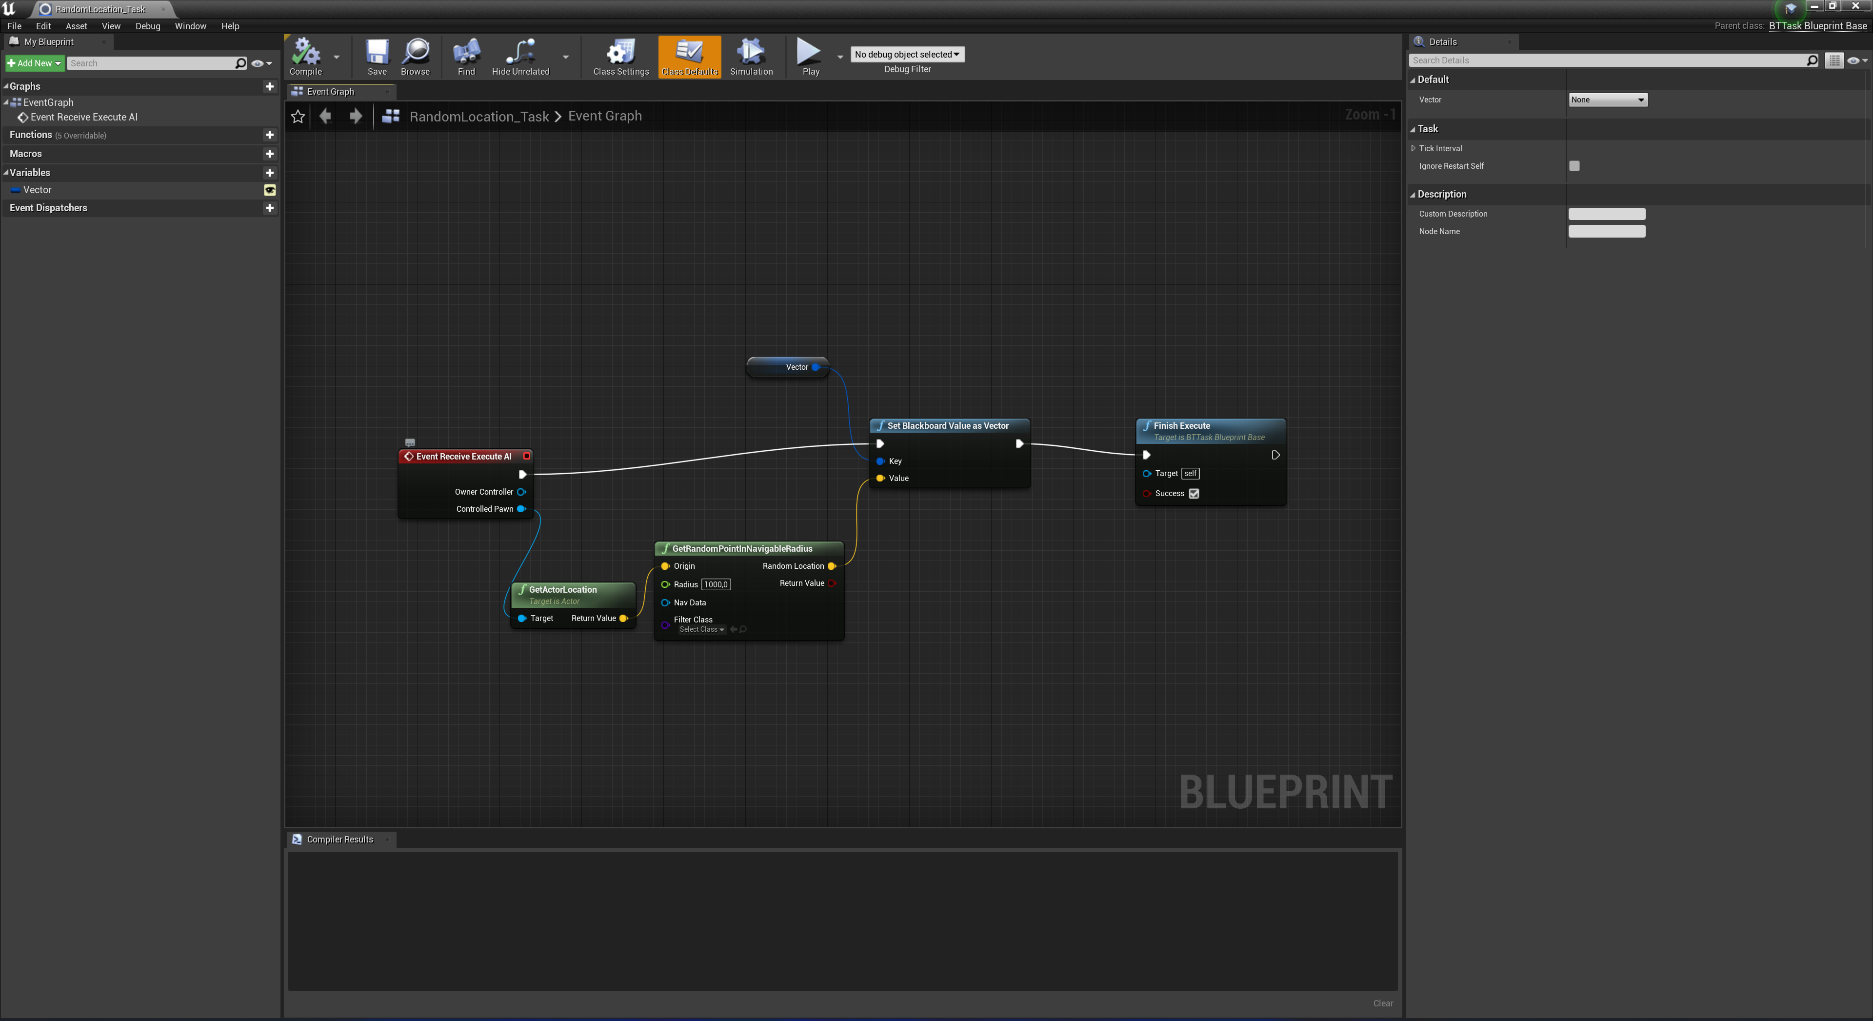Add a new graph with plus icon
Image resolution: width=1873 pixels, height=1021 pixels.
[270, 86]
